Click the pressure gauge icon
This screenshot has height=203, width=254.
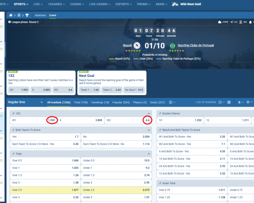241,22
